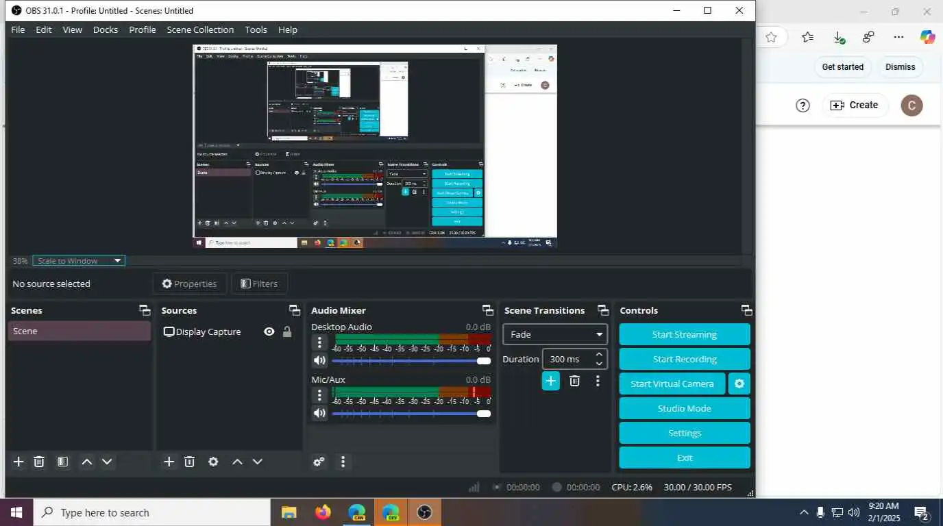The image size is (943, 526).
Task: Open virtual camera settings gear
Action: [739, 384]
